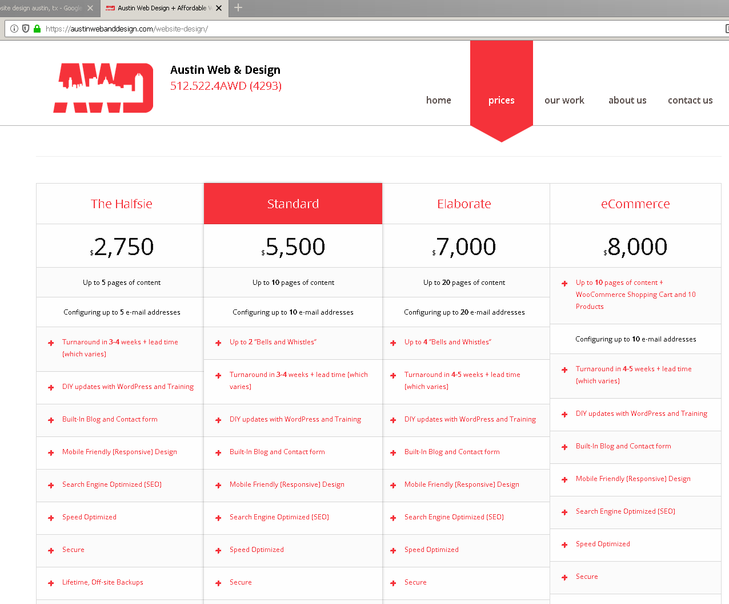Click the site information icon in address bar

14,29
